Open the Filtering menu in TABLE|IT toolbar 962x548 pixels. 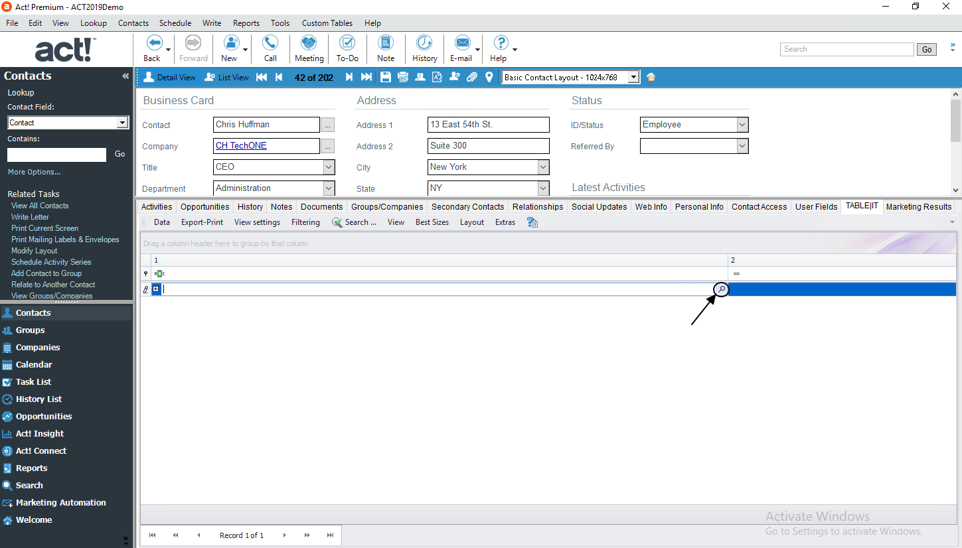click(x=305, y=222)
